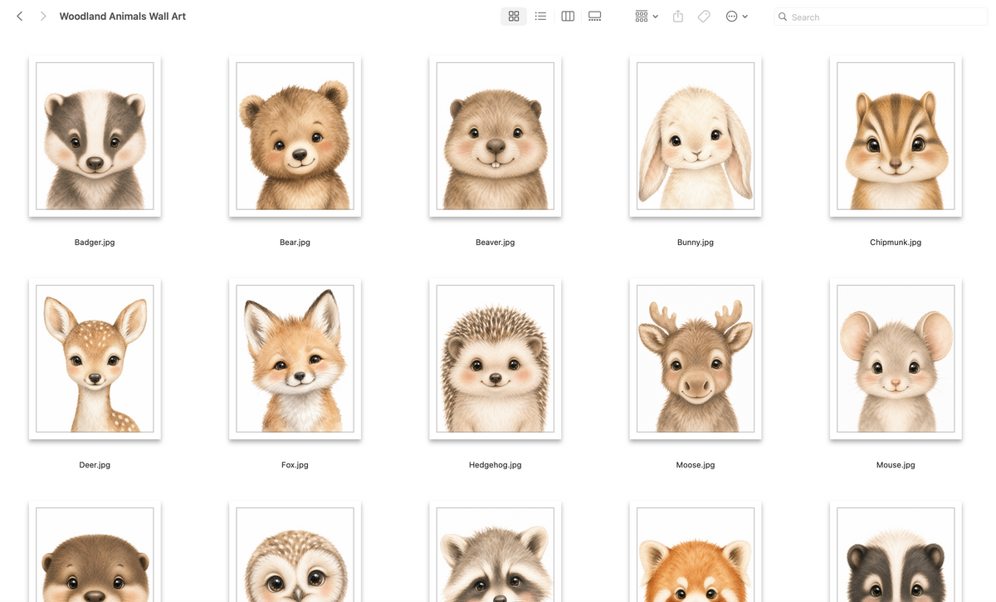Click the Woodland Animals Wall Art title

coord(123,17)
